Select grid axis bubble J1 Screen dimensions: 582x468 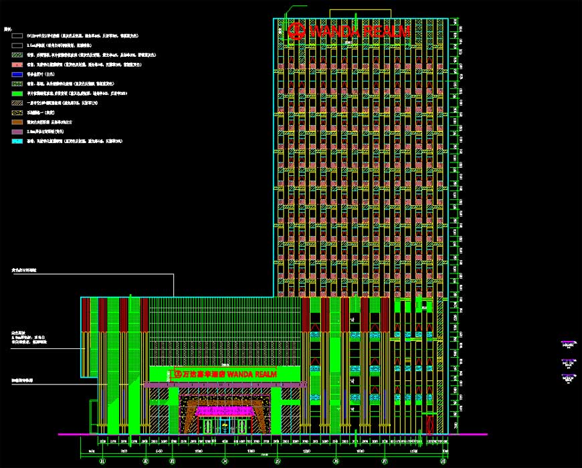103,461
